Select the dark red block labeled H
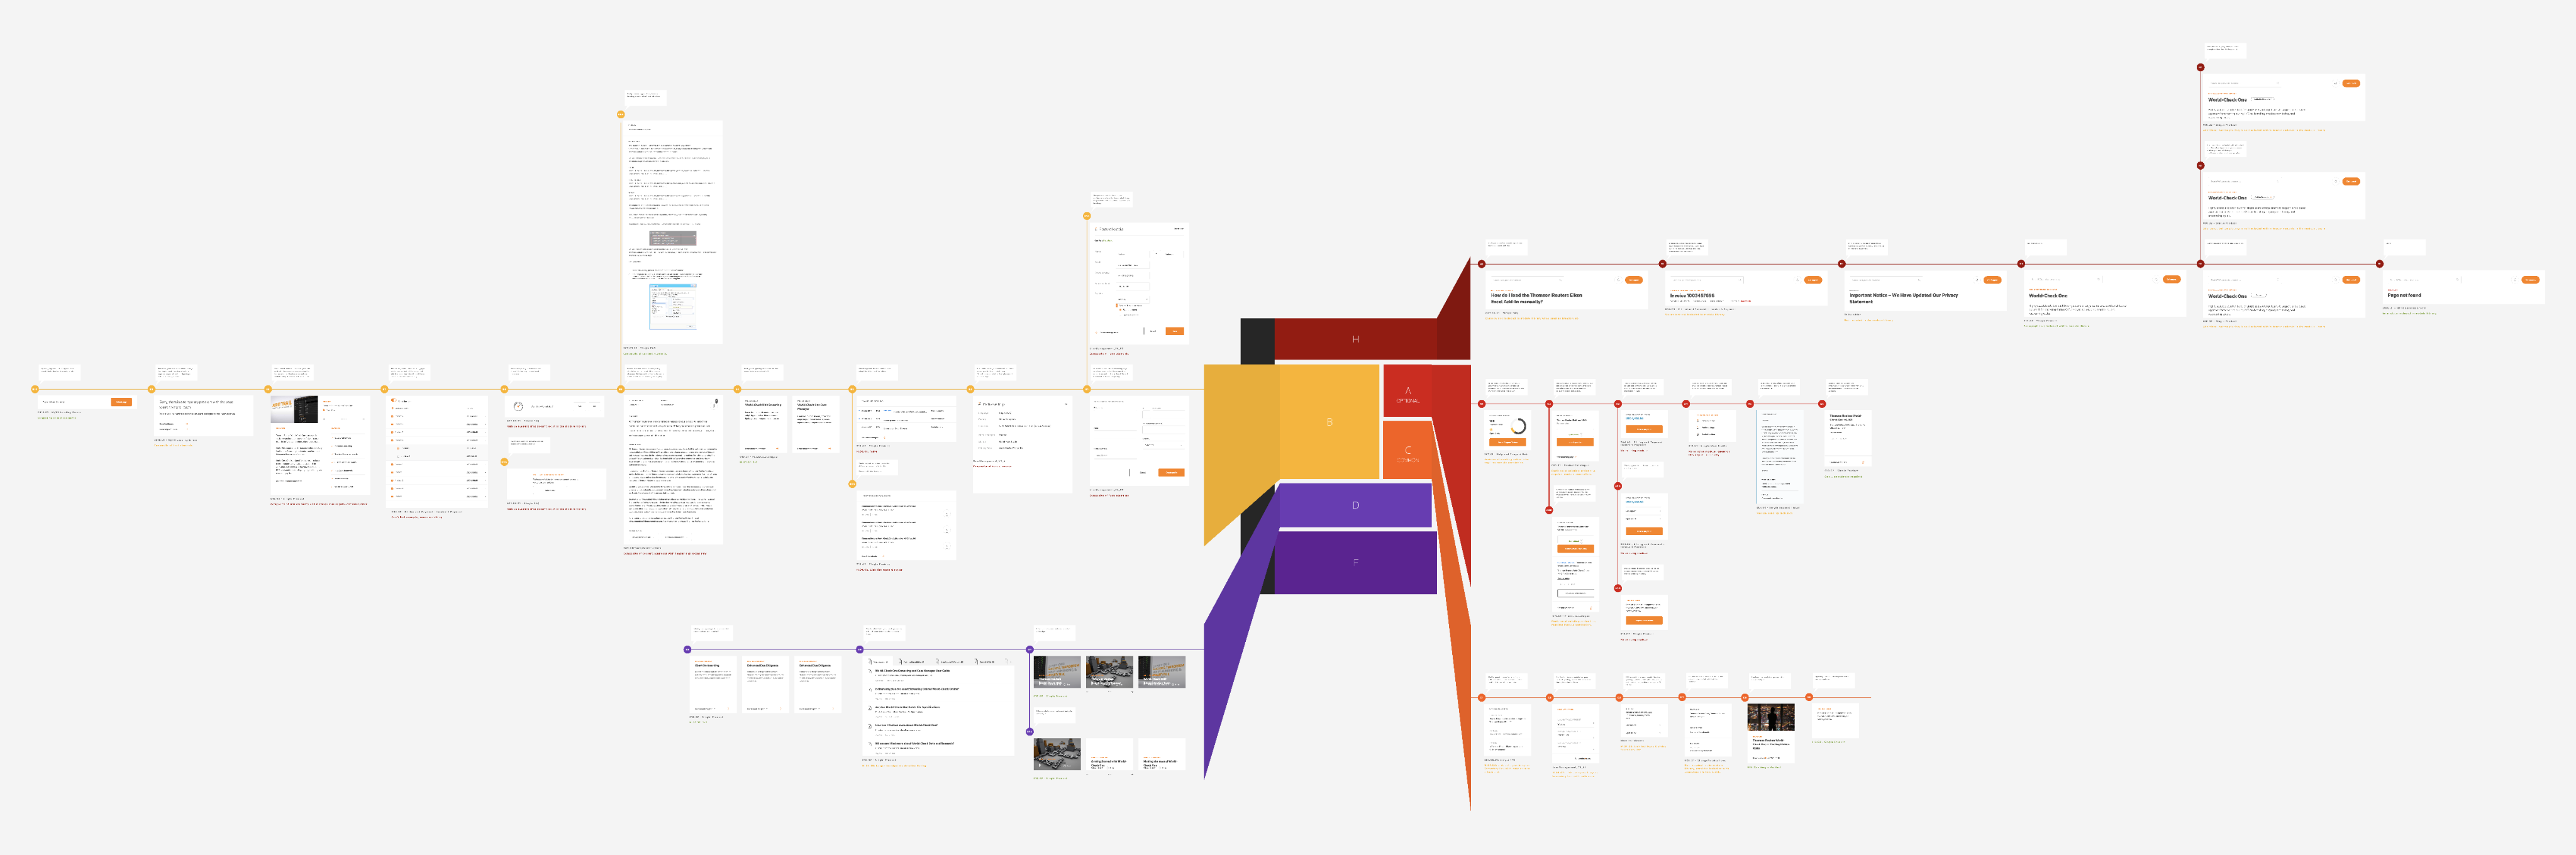The image size is (2576, 855). click(x=1355, y=340)
